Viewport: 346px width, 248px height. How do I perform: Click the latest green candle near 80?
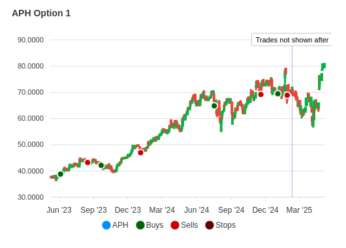[324, 65]
